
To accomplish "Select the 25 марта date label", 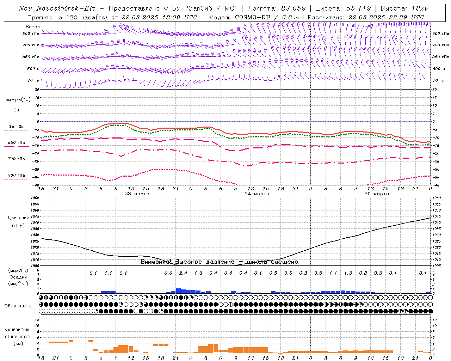I will (377, 194).
